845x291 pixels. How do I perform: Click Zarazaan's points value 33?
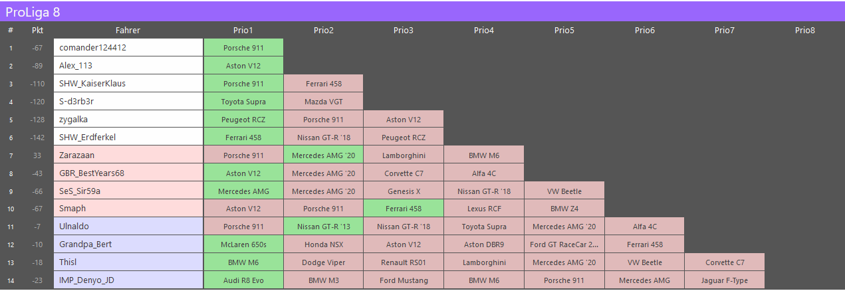tap(37, 155)
